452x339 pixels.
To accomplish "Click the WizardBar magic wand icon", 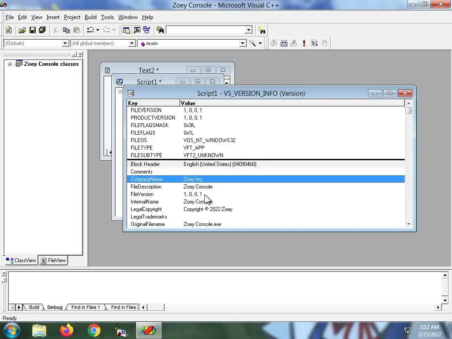I will point(252,43).
